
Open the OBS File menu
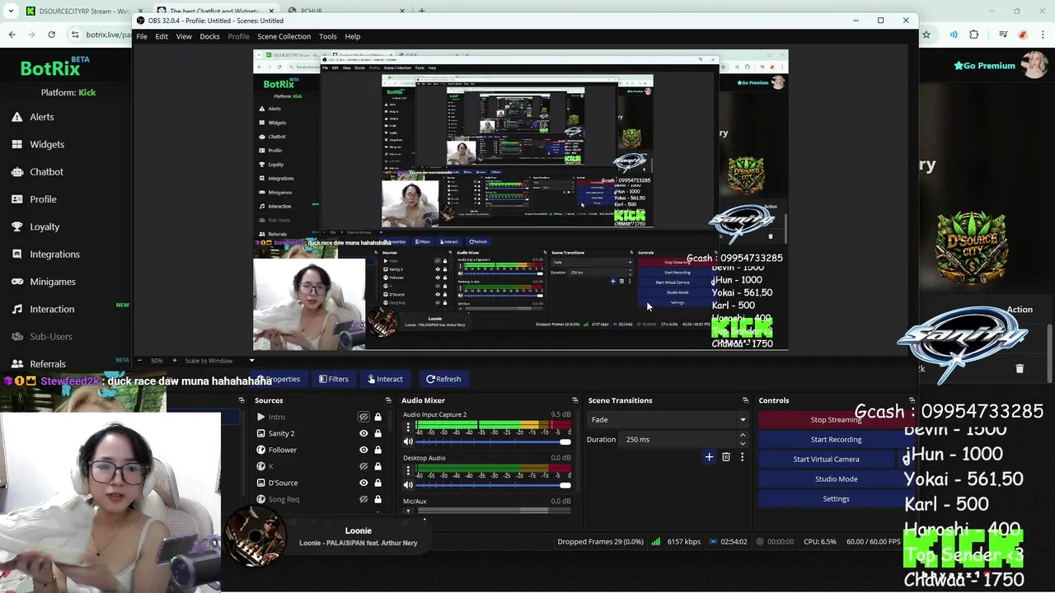pos(142,36)
